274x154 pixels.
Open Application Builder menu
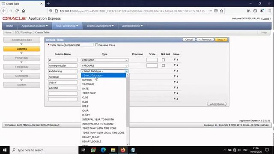[x=34, y=26]
